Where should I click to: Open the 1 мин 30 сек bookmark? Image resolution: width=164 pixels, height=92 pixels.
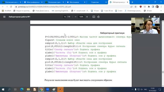(x=107, y=11)
